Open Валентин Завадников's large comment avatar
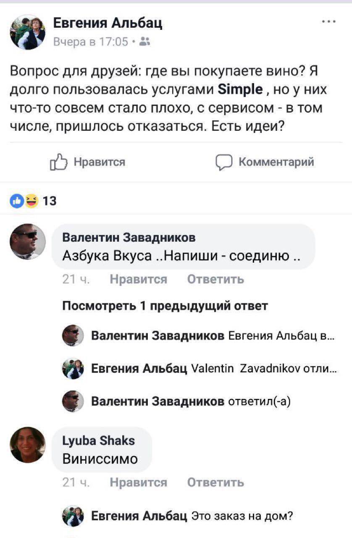This screenshot has height=538, width=352. pos(28,241)
